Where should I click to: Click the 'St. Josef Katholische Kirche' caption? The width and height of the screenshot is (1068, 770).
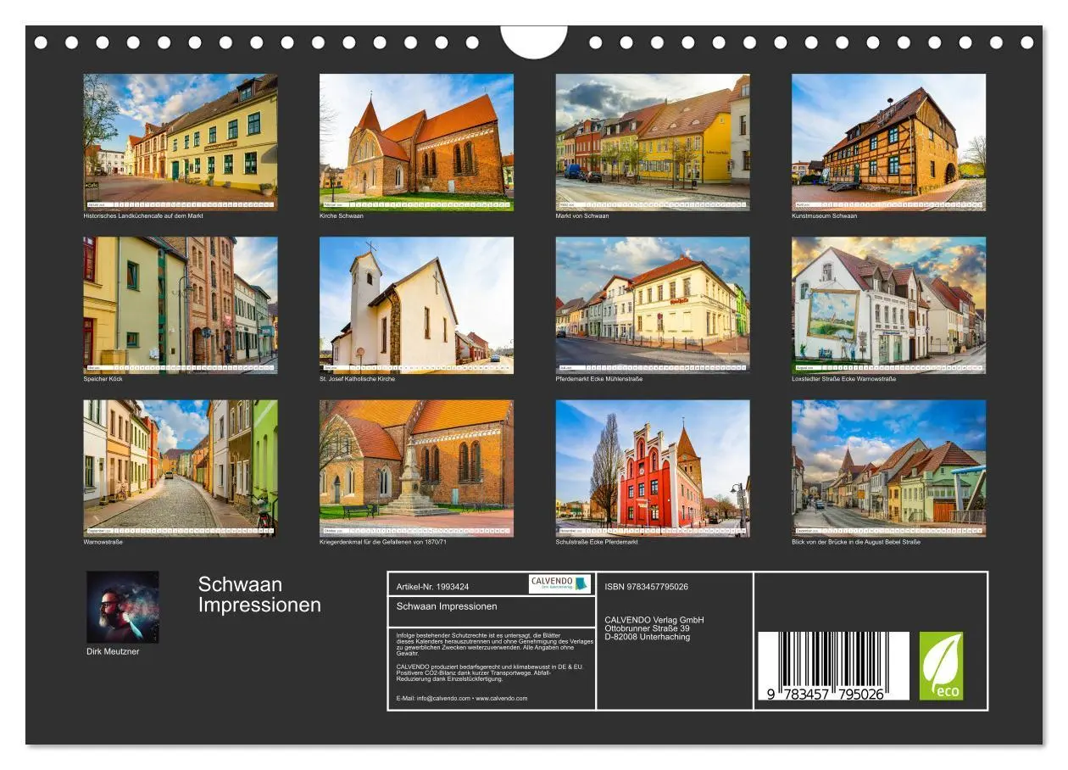pos(357,379)
